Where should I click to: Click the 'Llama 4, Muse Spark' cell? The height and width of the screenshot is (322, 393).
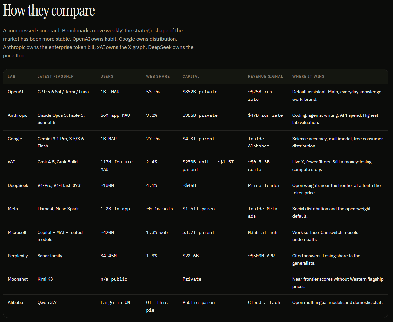pyautogui.click(x=58, y=209)
